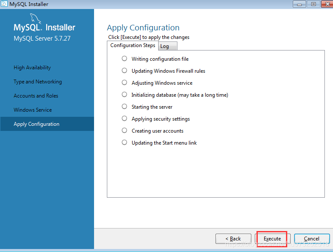Open High Availability step in sidebar
The image size is (333, 252).
click(x=32, y=68)
